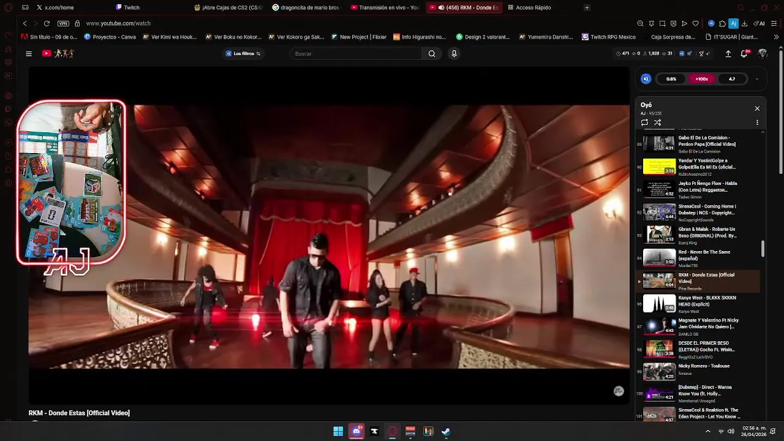
Task: Click the YouTube logo home icon
Action: 47,54
